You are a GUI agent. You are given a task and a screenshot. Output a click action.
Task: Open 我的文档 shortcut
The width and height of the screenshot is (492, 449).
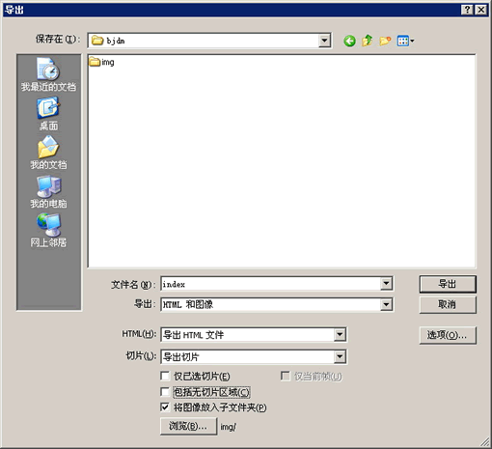48,153
